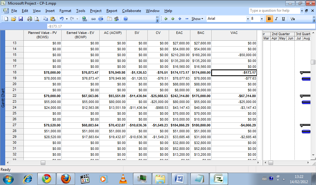Click the 'Type a question for help' box
This screenshot has width=316, height=185.
pyautogui.click(x=274, y=10)
